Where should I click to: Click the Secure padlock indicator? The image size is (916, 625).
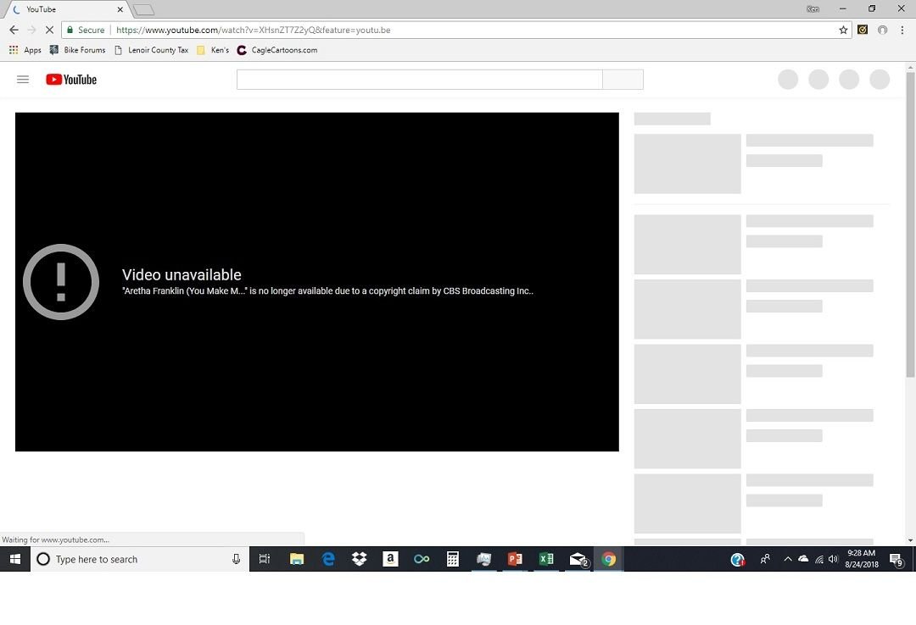coord(86,30)
